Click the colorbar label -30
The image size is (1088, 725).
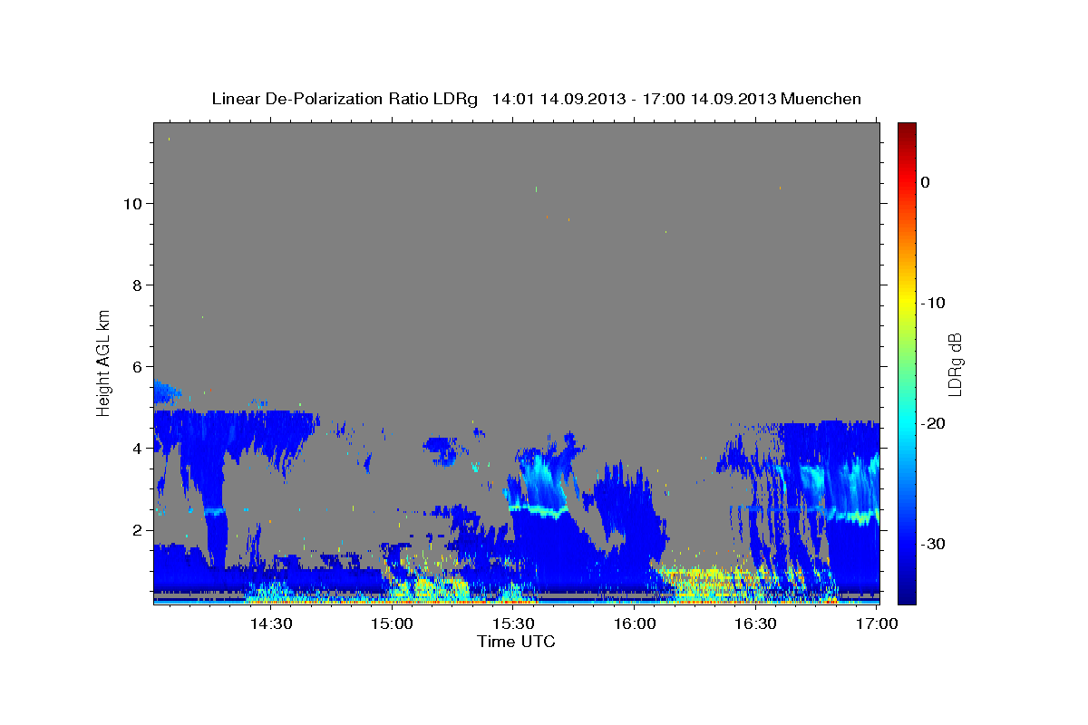pyautogui.click(x=935, y=544)
